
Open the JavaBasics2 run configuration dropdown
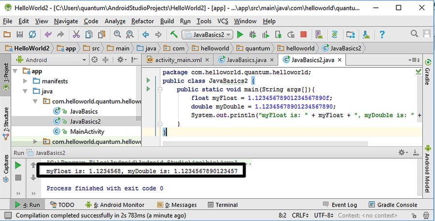(x=207, y=35)
